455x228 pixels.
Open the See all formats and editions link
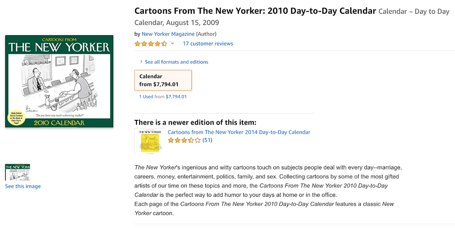coord(176,62)
